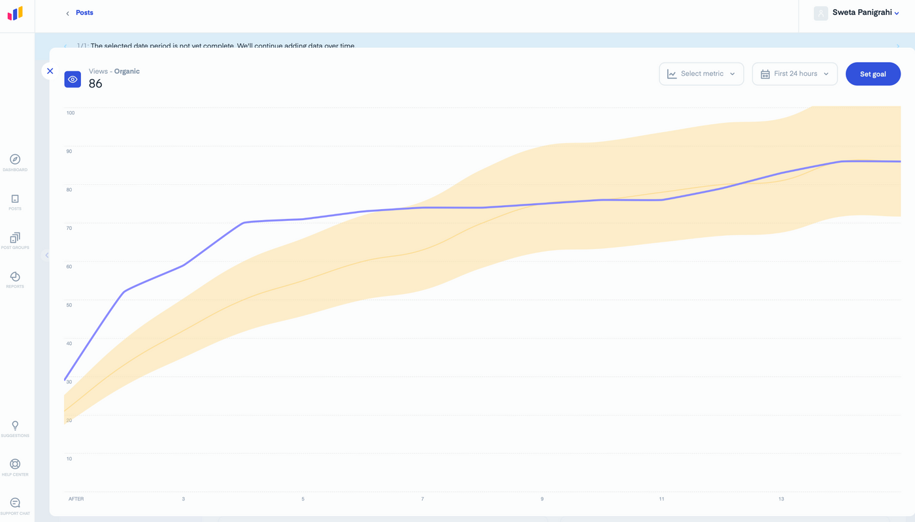
Task: Click the chart line icon in Select metric
Action: [672, 74]
